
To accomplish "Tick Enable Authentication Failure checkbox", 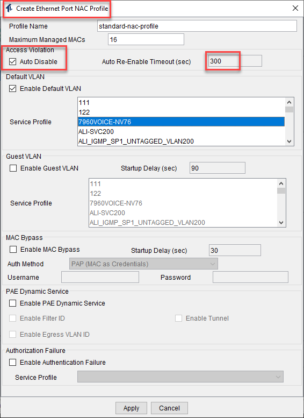I will pos(12,362).
